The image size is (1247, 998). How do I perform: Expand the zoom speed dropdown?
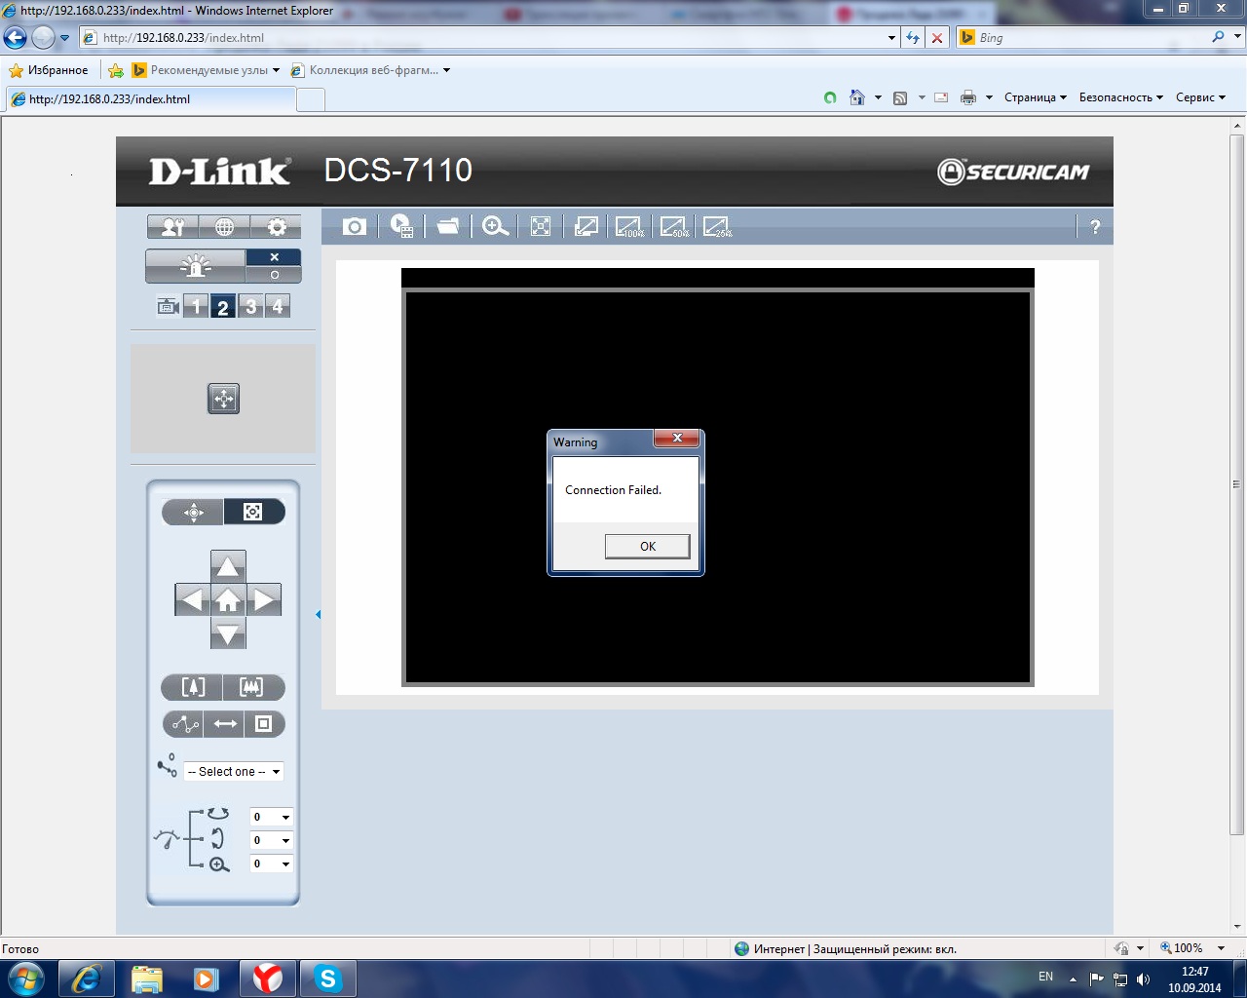tap(272, 864)
